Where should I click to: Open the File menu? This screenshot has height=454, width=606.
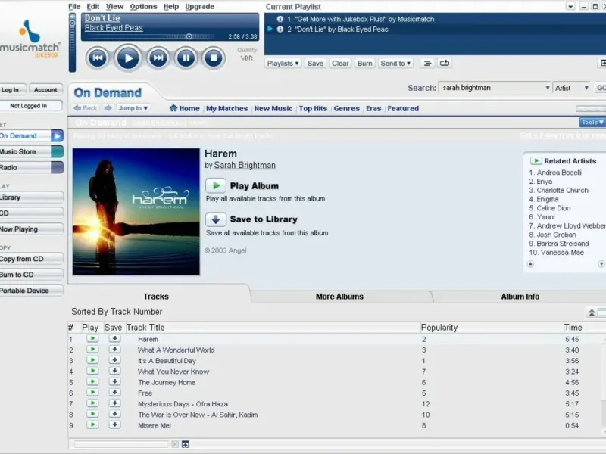coord(74,7)
